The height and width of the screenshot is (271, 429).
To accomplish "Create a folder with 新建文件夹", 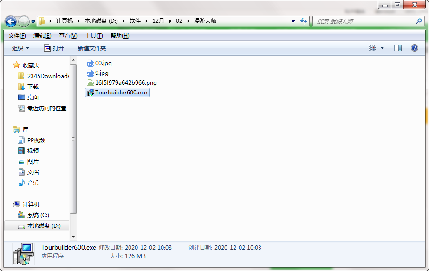I will coord(92,48).
